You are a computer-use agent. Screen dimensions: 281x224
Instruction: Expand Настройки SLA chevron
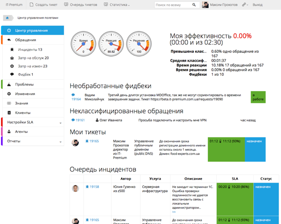(x=60, y=123)
